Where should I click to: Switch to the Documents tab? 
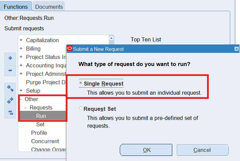(x=49, y=6)
